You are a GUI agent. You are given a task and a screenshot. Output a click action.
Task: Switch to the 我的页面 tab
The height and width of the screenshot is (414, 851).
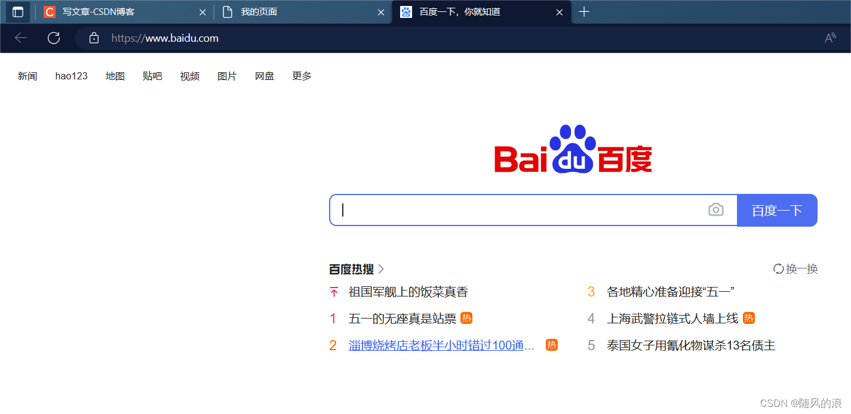(x=302, y=12)
